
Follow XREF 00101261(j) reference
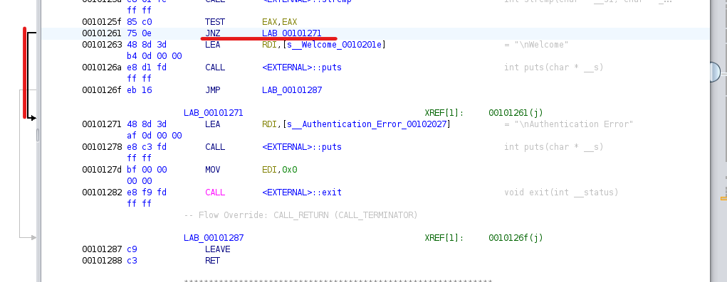516,113
